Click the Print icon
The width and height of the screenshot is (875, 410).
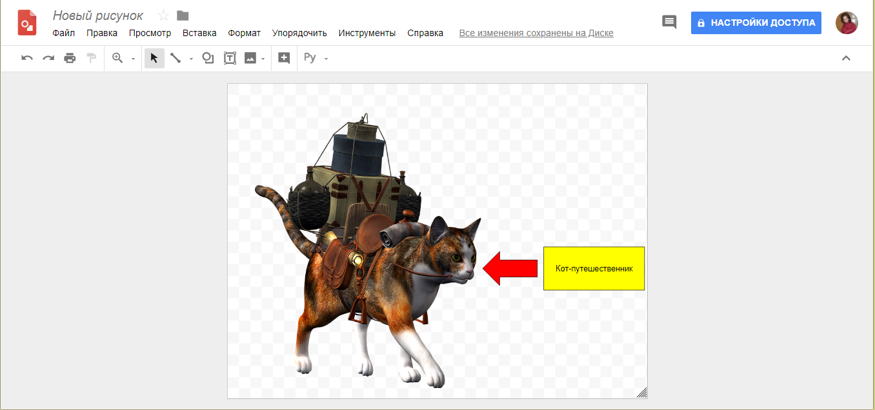pyautogui.click(x=70, y=58)
